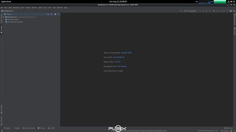Viewport: 236px width, 132px height.
Task: Open the TODO tool window tab
Action: 51,128
